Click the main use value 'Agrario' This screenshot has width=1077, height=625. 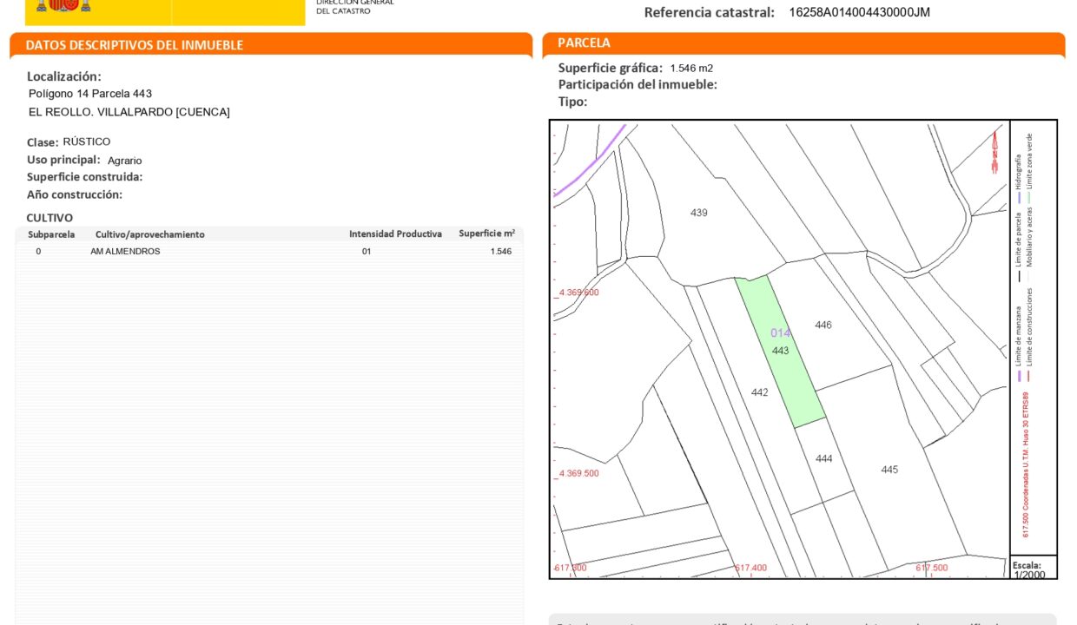coord(125,161)
